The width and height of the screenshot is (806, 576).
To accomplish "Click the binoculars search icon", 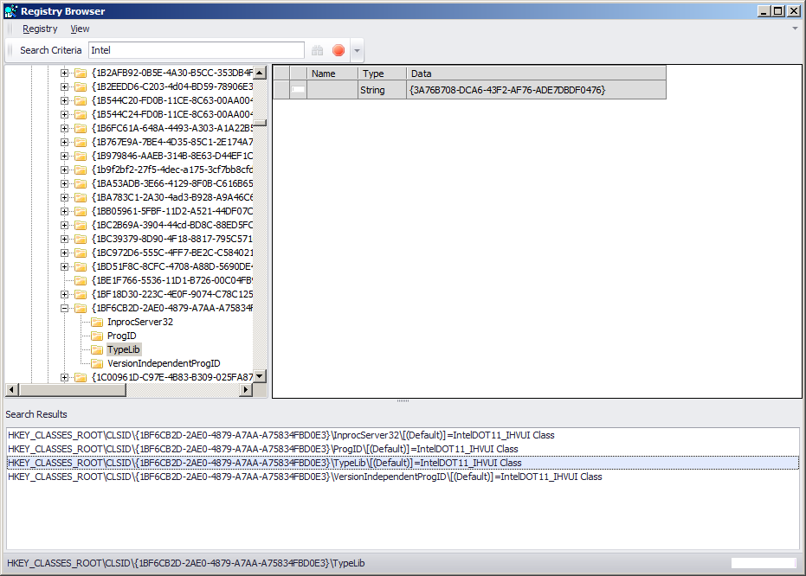I will coord(317,50).
